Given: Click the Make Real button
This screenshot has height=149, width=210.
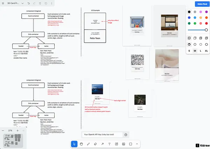Looking at the screenshot, I should click(x=202, y=4).
